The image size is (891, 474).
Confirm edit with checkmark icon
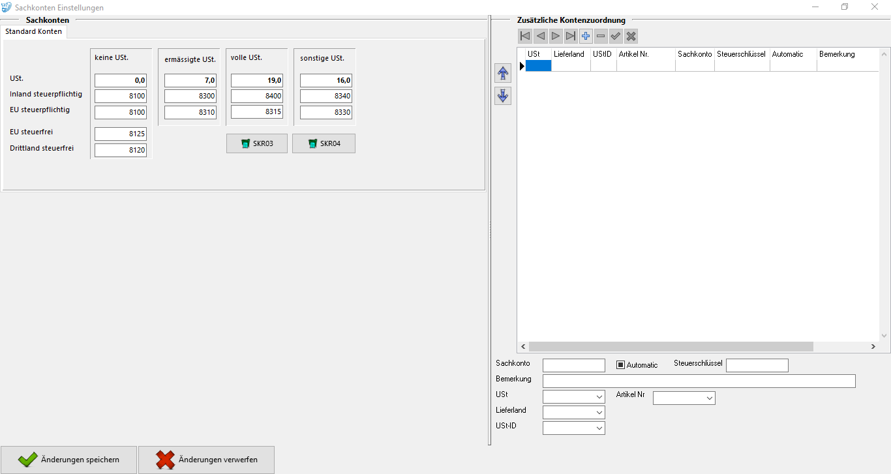(616, 37)
